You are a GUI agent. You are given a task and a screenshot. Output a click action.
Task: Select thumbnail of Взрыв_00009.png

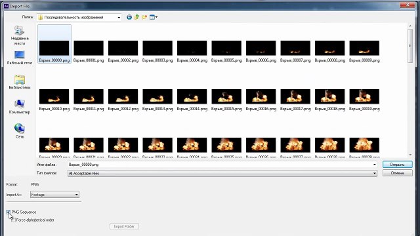tap(364, 48)
